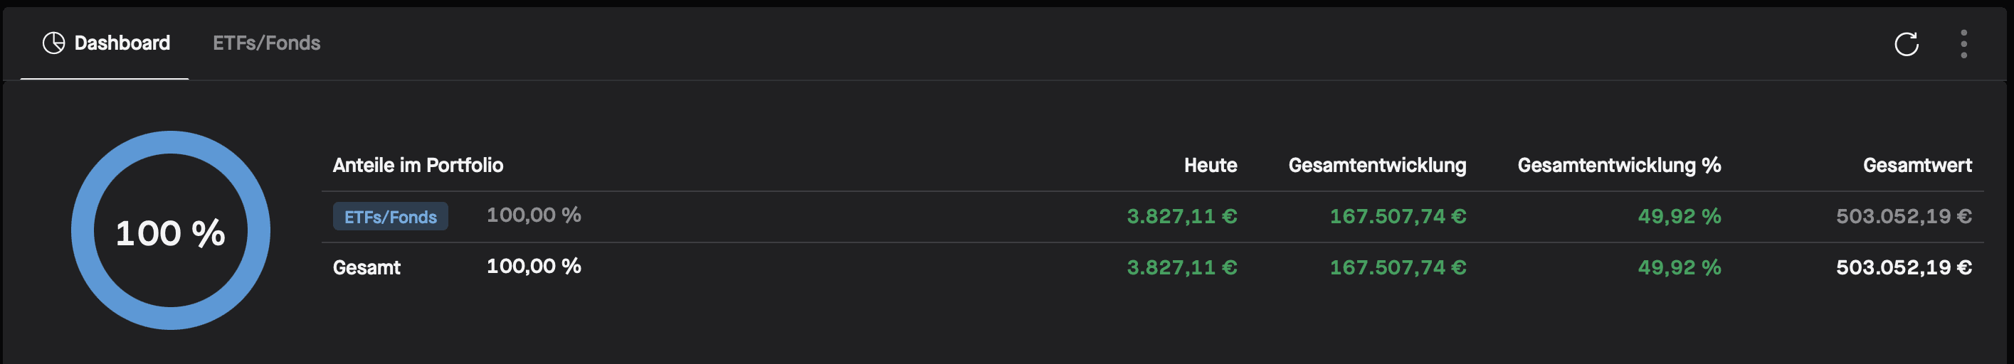Click the Dashboard pie chart icon
This screenshot has height=364, width=2014.
coord(53,43)
